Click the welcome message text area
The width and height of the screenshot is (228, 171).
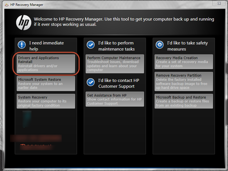tap(124, 22)
